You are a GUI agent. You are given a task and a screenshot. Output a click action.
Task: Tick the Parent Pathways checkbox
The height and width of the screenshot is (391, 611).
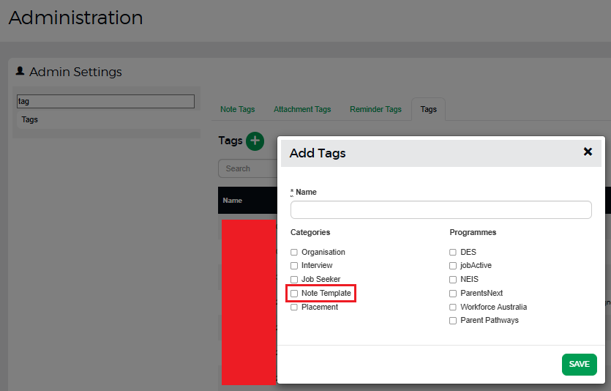click(453, 321)
